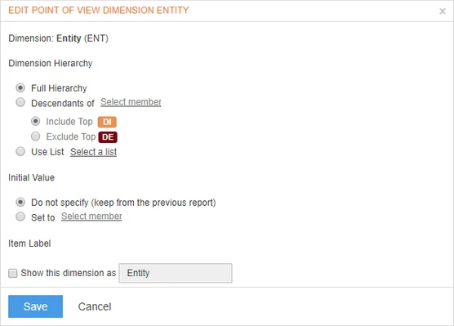This screenshot has width=454, height=326.
Task: Click the Entity label text field
Action: pyautogui.click(x=176, y=273)
